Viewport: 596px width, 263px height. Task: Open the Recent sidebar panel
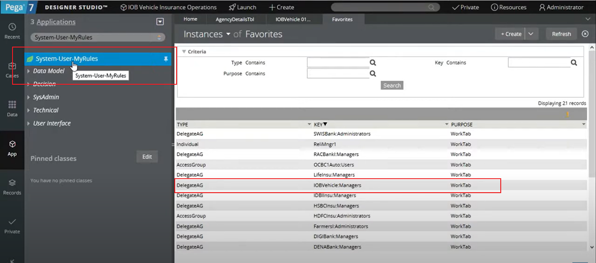click(x=12, y=31)
